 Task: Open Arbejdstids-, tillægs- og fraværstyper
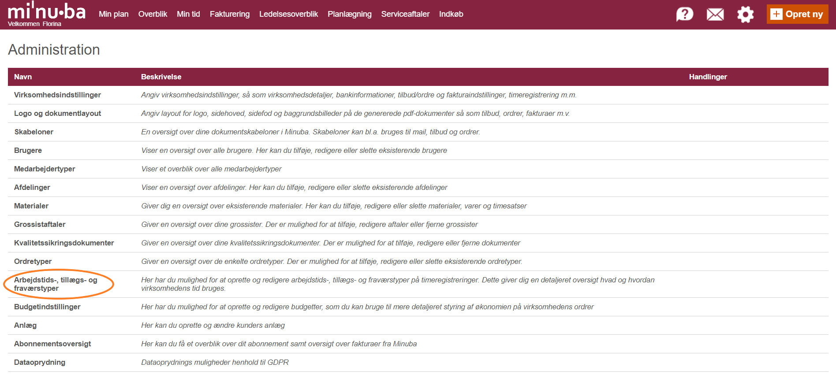(x=56, y=284)
